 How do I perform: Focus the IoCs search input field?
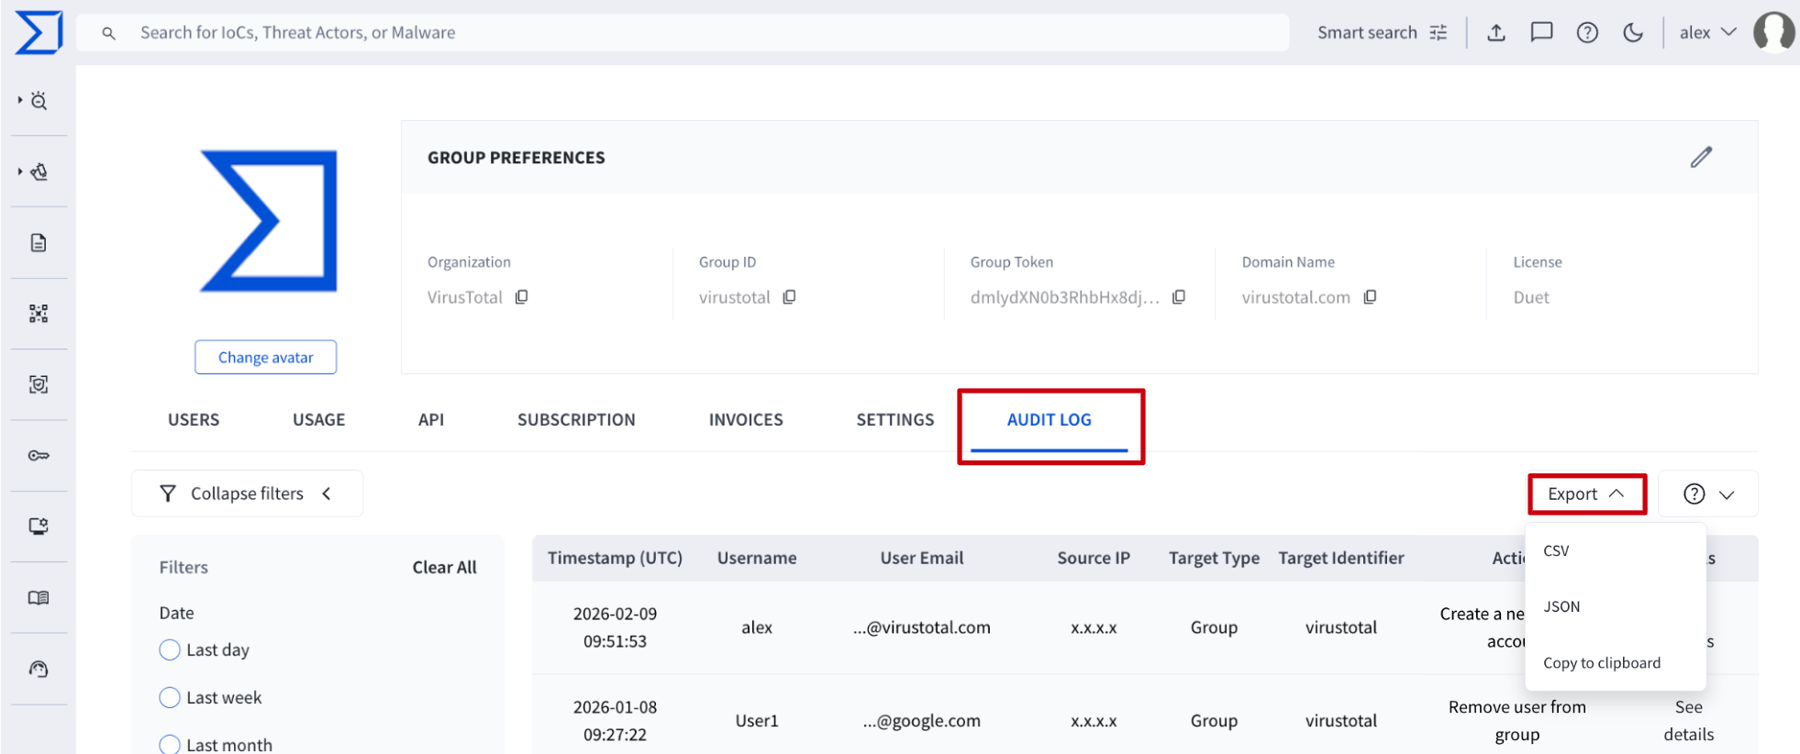coord(683,33)
